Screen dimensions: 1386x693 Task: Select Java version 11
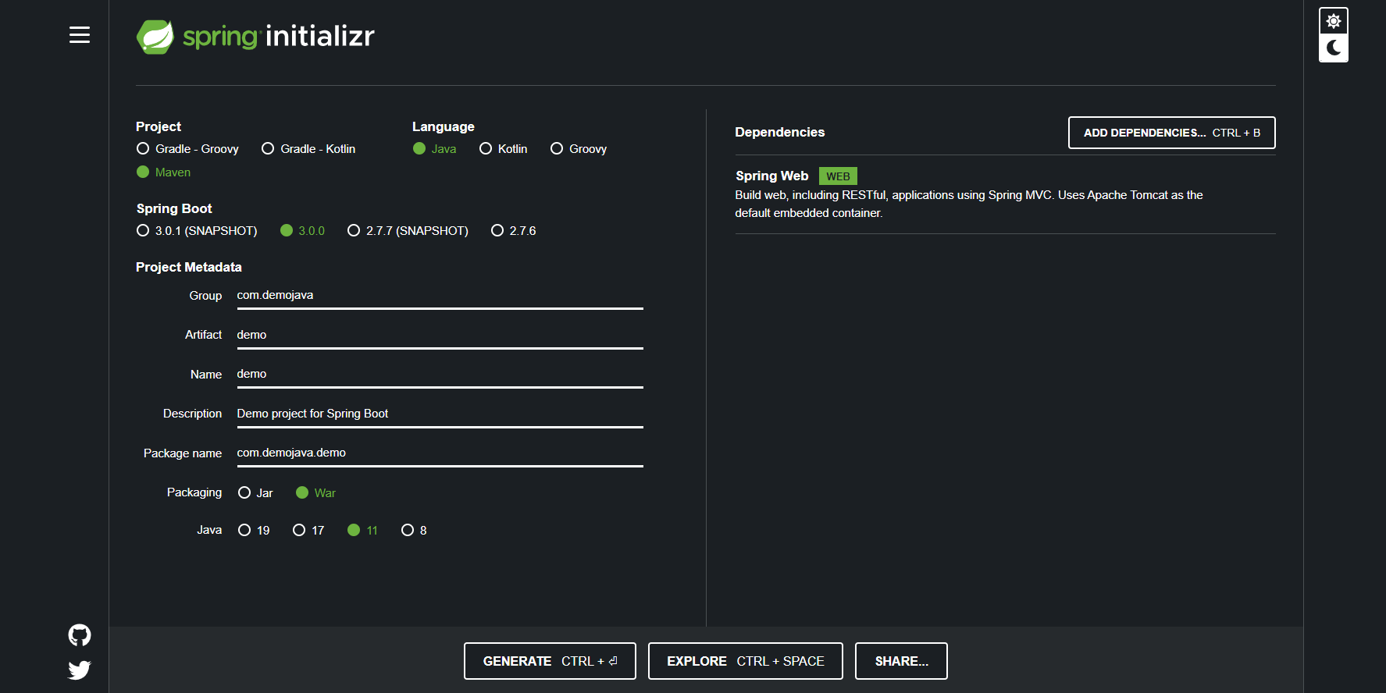pos(362,531)
